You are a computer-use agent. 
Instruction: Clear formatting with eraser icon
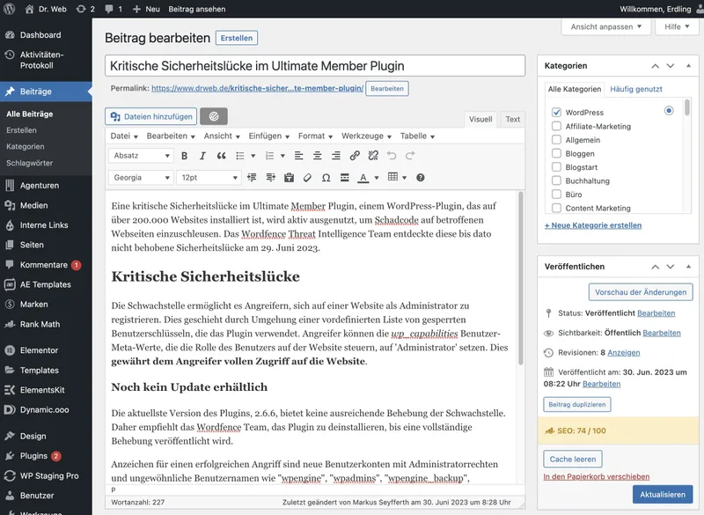tap(307, 178)
